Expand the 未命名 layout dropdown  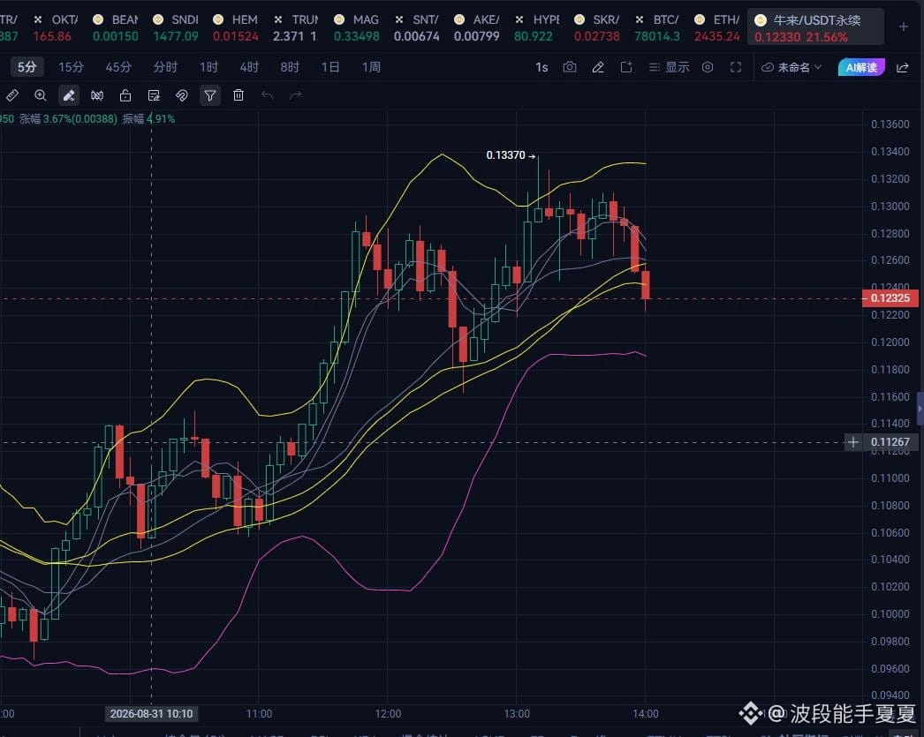pos(791,67)
